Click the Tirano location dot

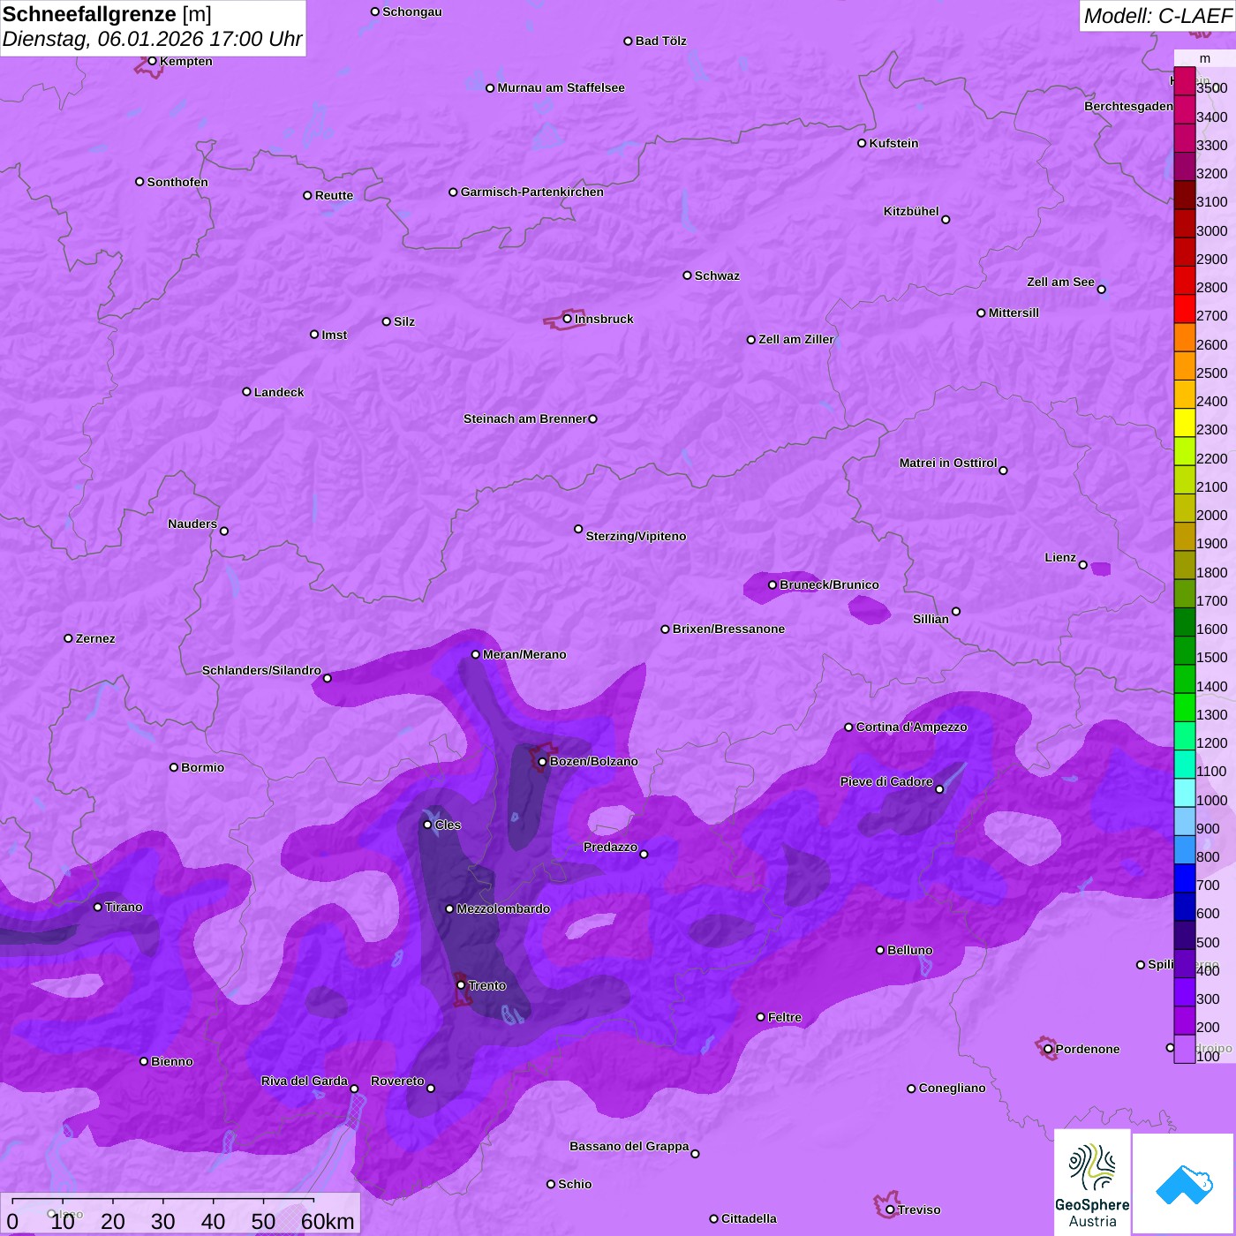(x=98, y=907)
